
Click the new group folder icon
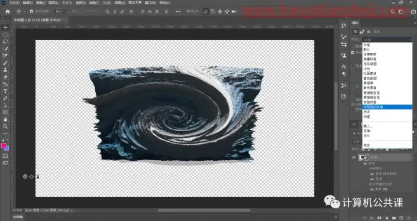(x=393, y=218)
